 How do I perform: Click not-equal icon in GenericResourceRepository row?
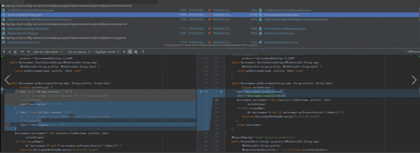click(x=210, y=29)
